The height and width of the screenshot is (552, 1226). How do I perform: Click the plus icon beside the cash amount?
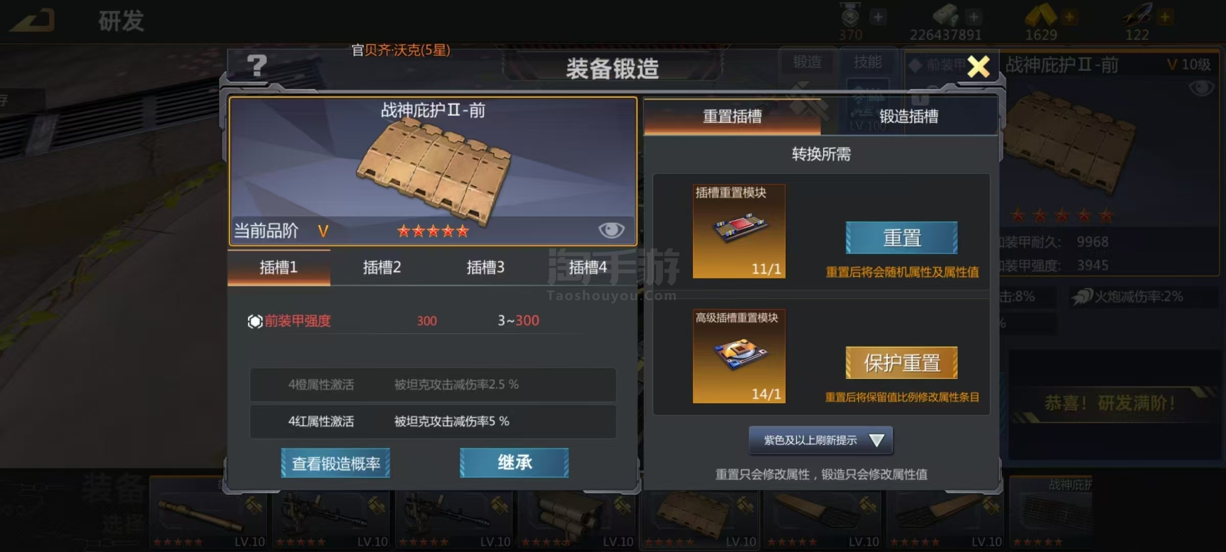click(974, 17)
